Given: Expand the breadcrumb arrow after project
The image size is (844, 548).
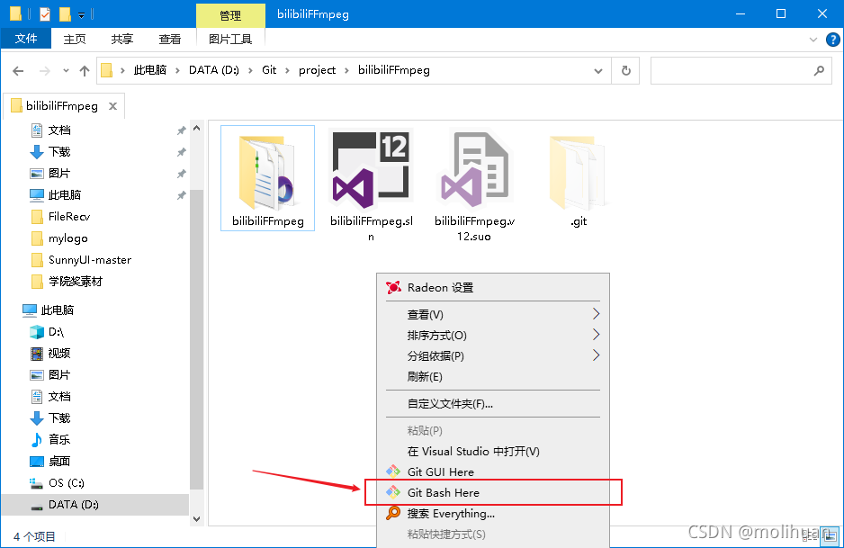Looking at the screenshot, I should [346, 70].
